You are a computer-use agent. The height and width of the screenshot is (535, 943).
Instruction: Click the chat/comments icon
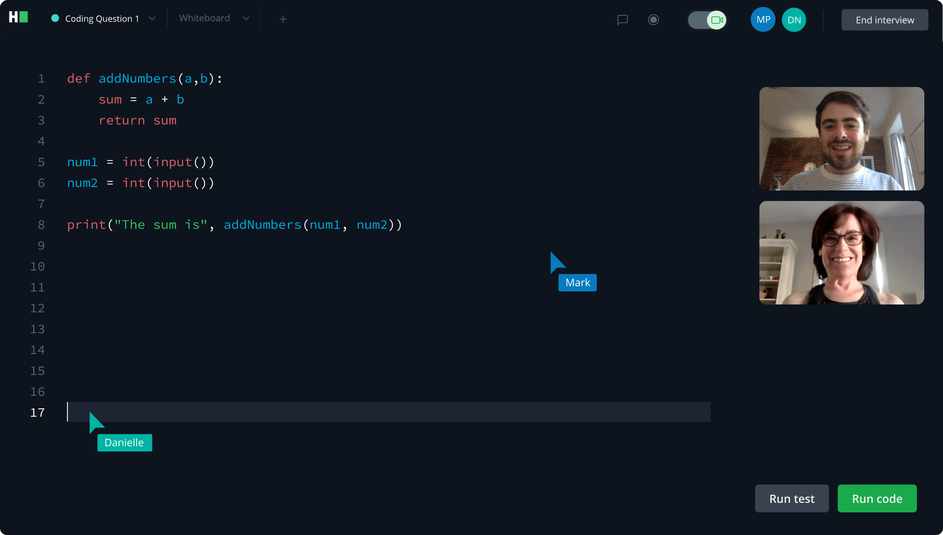click(622, 20)
